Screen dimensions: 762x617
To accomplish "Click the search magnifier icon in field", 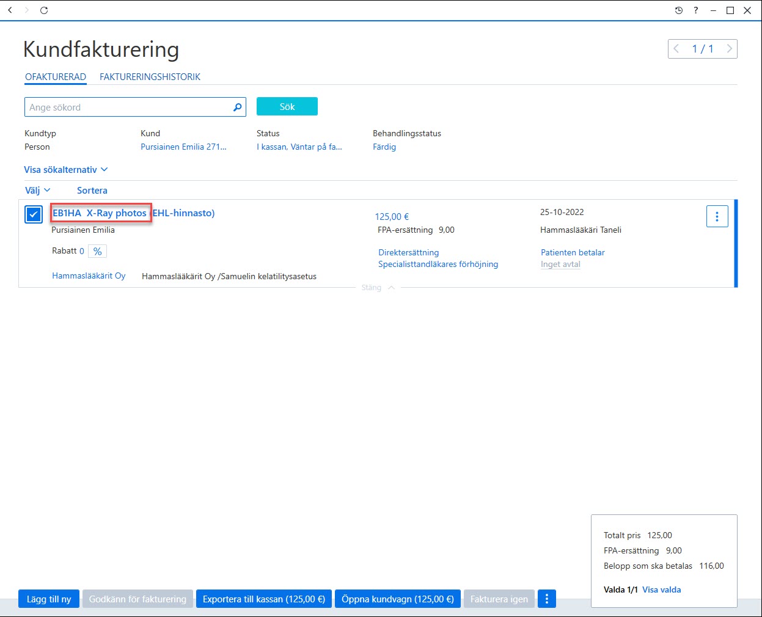I will click(x=238, y=108).
